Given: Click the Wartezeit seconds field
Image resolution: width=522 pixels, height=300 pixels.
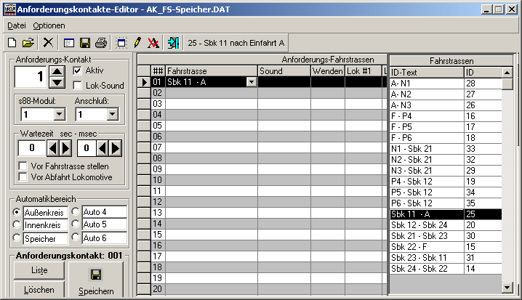Looking at the screenshot, I should click(x=32, y=148).
